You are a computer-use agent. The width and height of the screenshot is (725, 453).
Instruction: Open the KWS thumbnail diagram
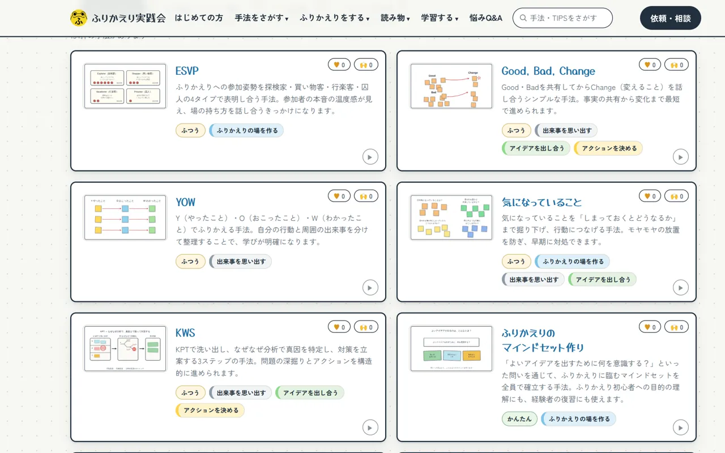[125, 348]
